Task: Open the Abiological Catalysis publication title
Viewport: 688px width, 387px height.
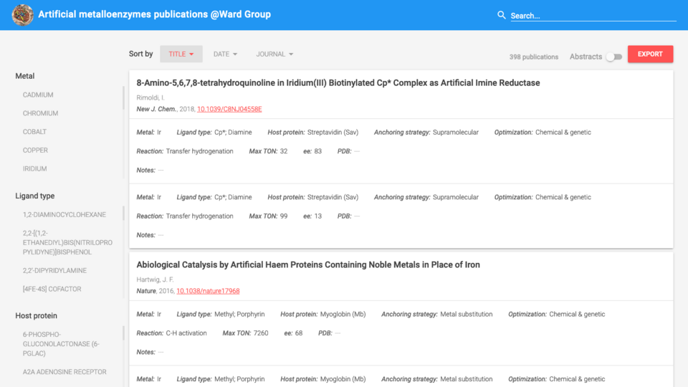Action: tap(307, 264)
